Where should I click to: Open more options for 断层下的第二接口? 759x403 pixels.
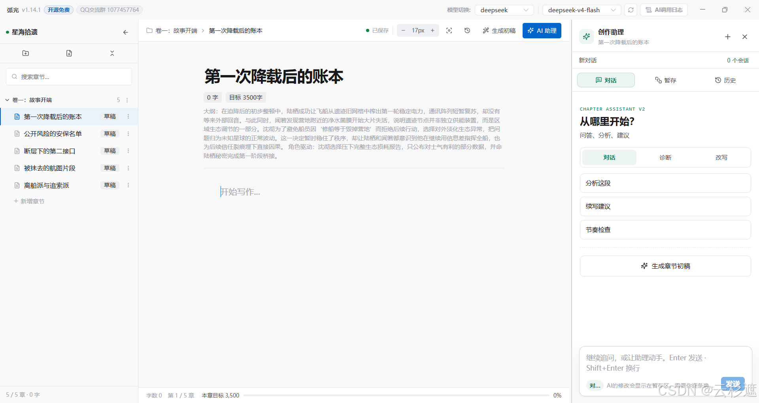coord(128,151)
